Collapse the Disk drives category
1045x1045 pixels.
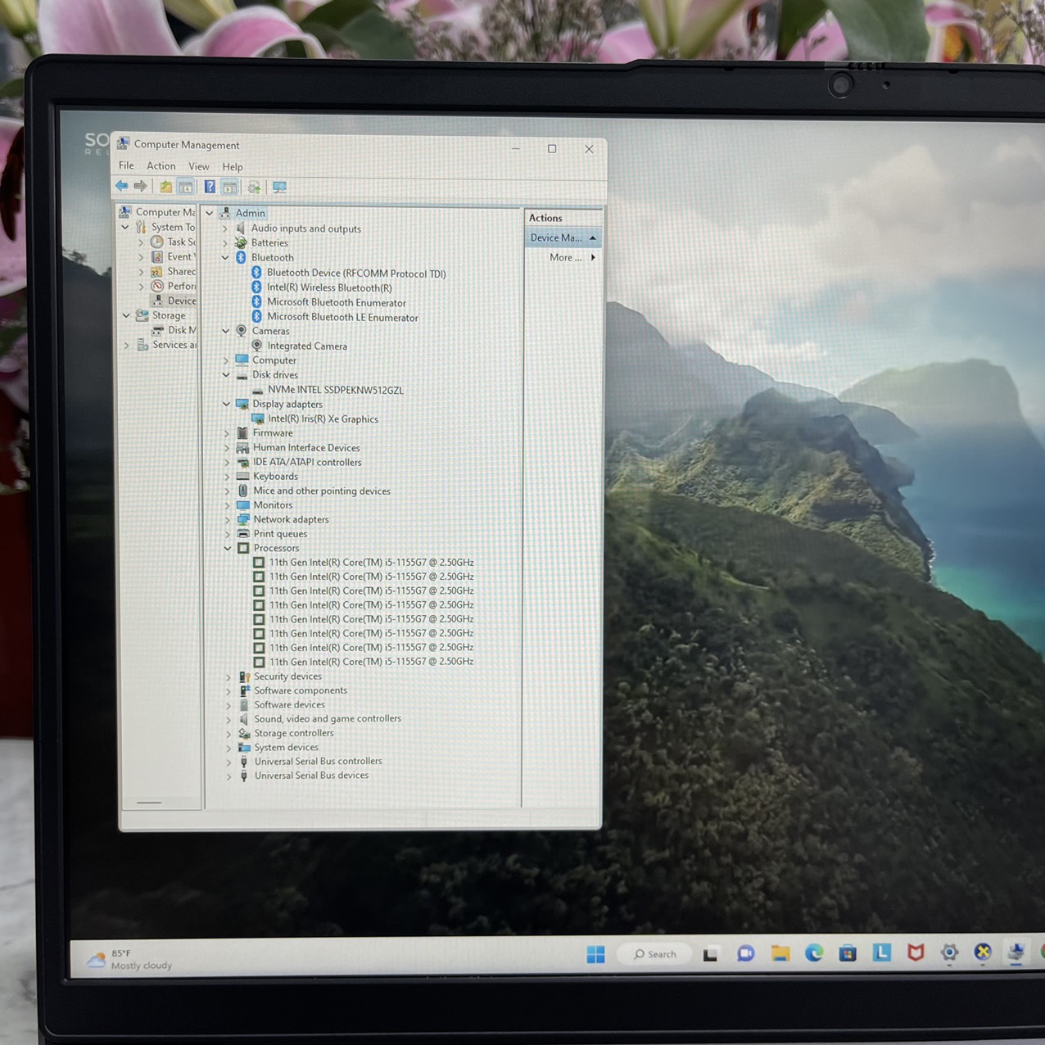(x=226, y=375)
